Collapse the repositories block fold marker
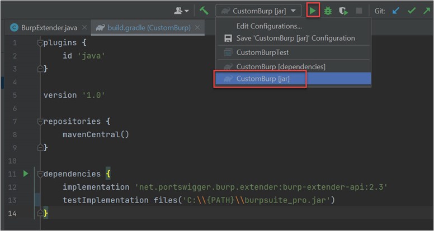 pyautogui.click(x=40, y=122)
